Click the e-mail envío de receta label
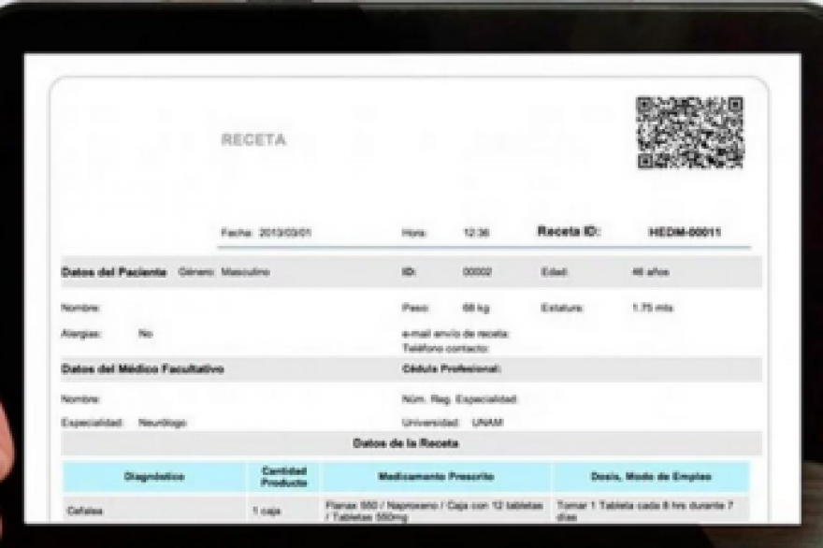Screen dimensions: 823x548 (x=455, y=334)
